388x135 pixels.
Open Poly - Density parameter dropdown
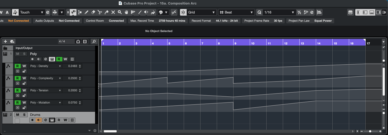coord(46,66)
